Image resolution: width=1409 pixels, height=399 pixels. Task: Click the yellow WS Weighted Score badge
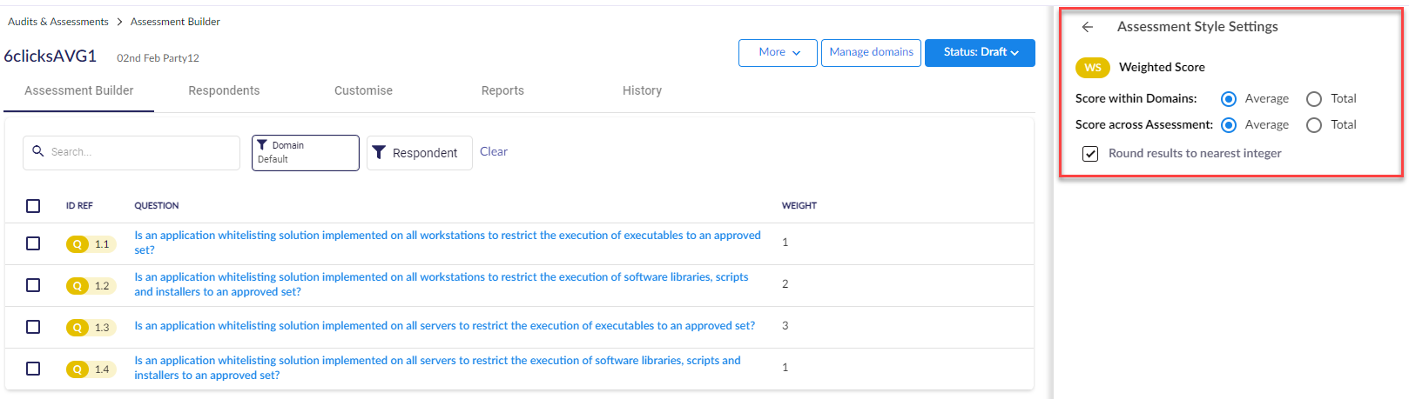pyautogui.click(x=1092, y=68)
